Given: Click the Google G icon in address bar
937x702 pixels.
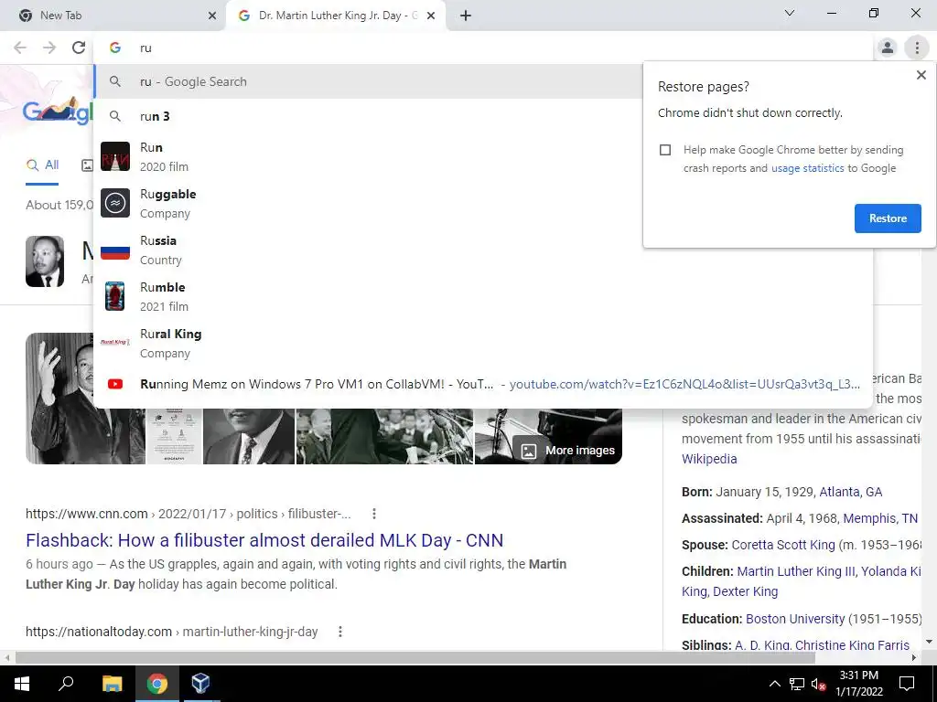Looking at the screenshot, I should (114, 48).
